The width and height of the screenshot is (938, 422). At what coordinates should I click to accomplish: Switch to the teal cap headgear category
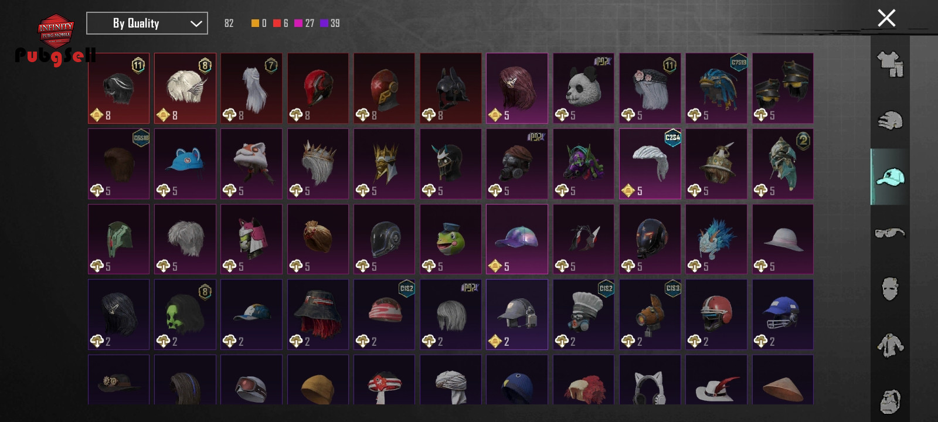890,176
